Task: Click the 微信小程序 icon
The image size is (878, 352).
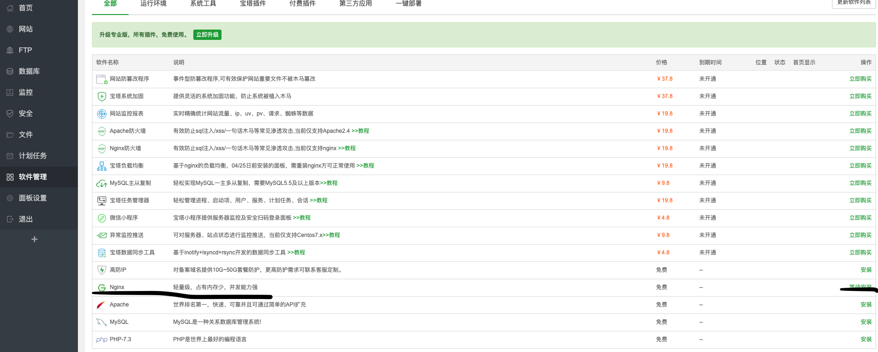Action: point(102,218)
